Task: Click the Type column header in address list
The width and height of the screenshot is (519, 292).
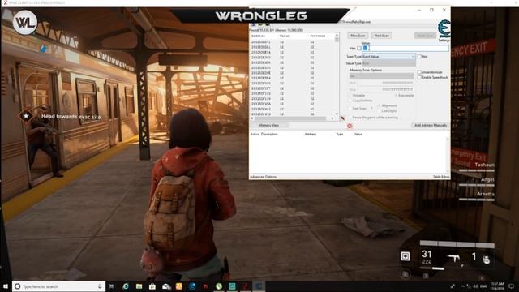Action: pyautogui.click(x=340, y=135)
